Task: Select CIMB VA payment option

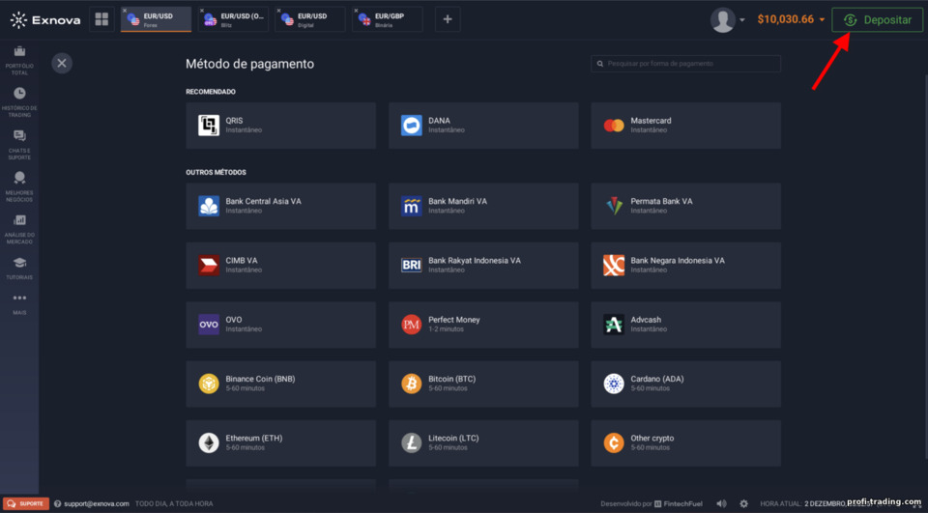Action: [280, 265]
